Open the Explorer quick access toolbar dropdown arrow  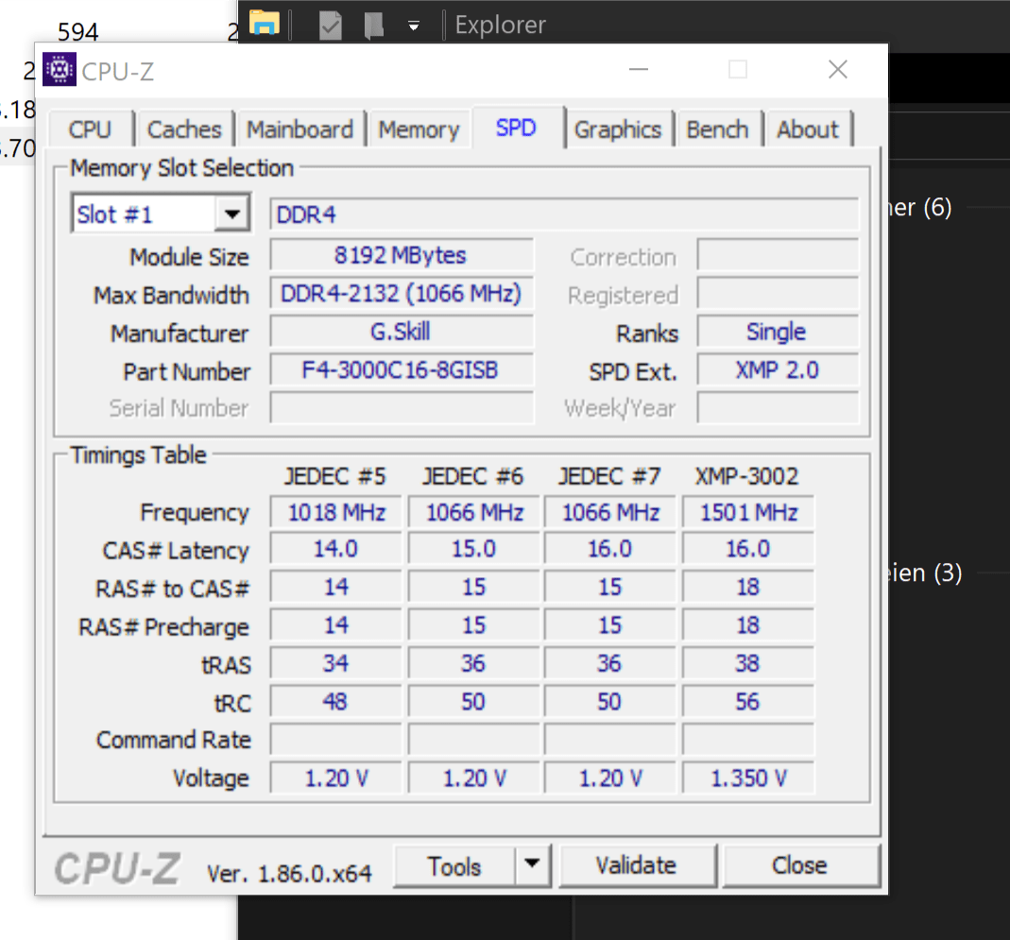[414, 26]
